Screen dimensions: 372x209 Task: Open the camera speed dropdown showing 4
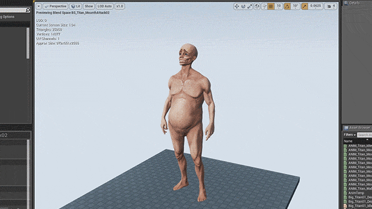[x=331, y=6]
